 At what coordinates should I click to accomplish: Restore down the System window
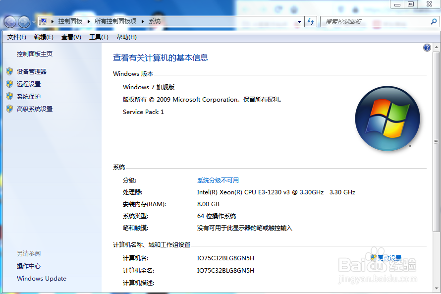pyautogui.click(x=411, y=4)
